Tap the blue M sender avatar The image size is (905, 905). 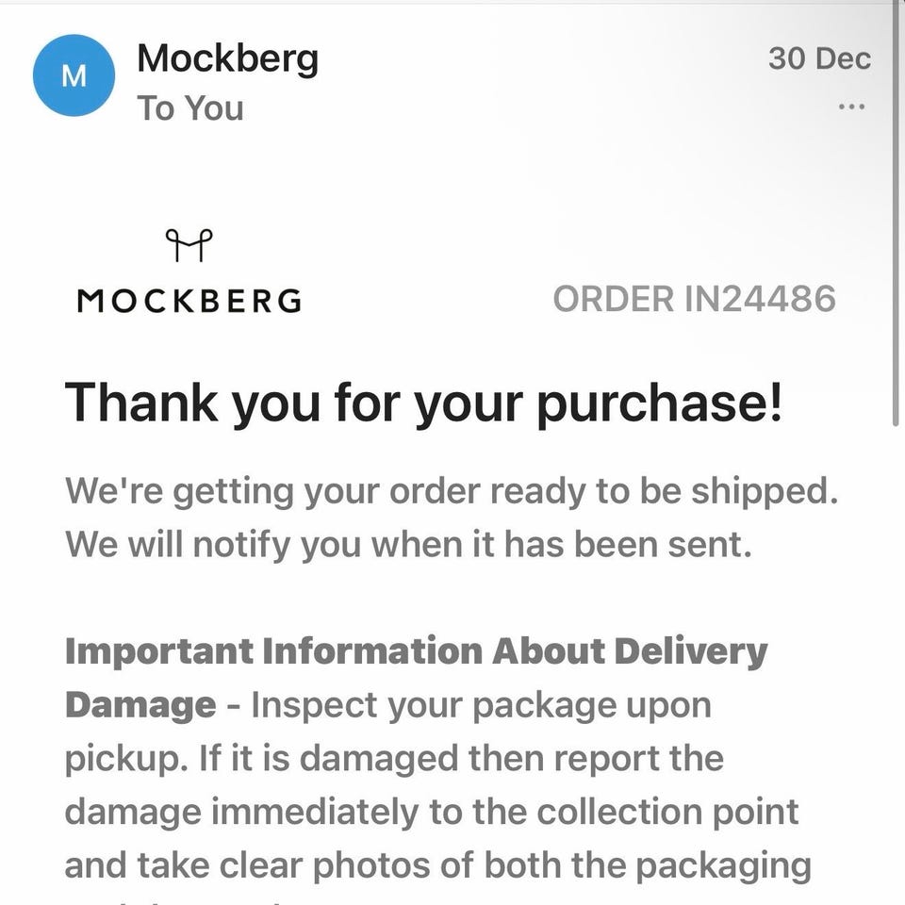74,75
